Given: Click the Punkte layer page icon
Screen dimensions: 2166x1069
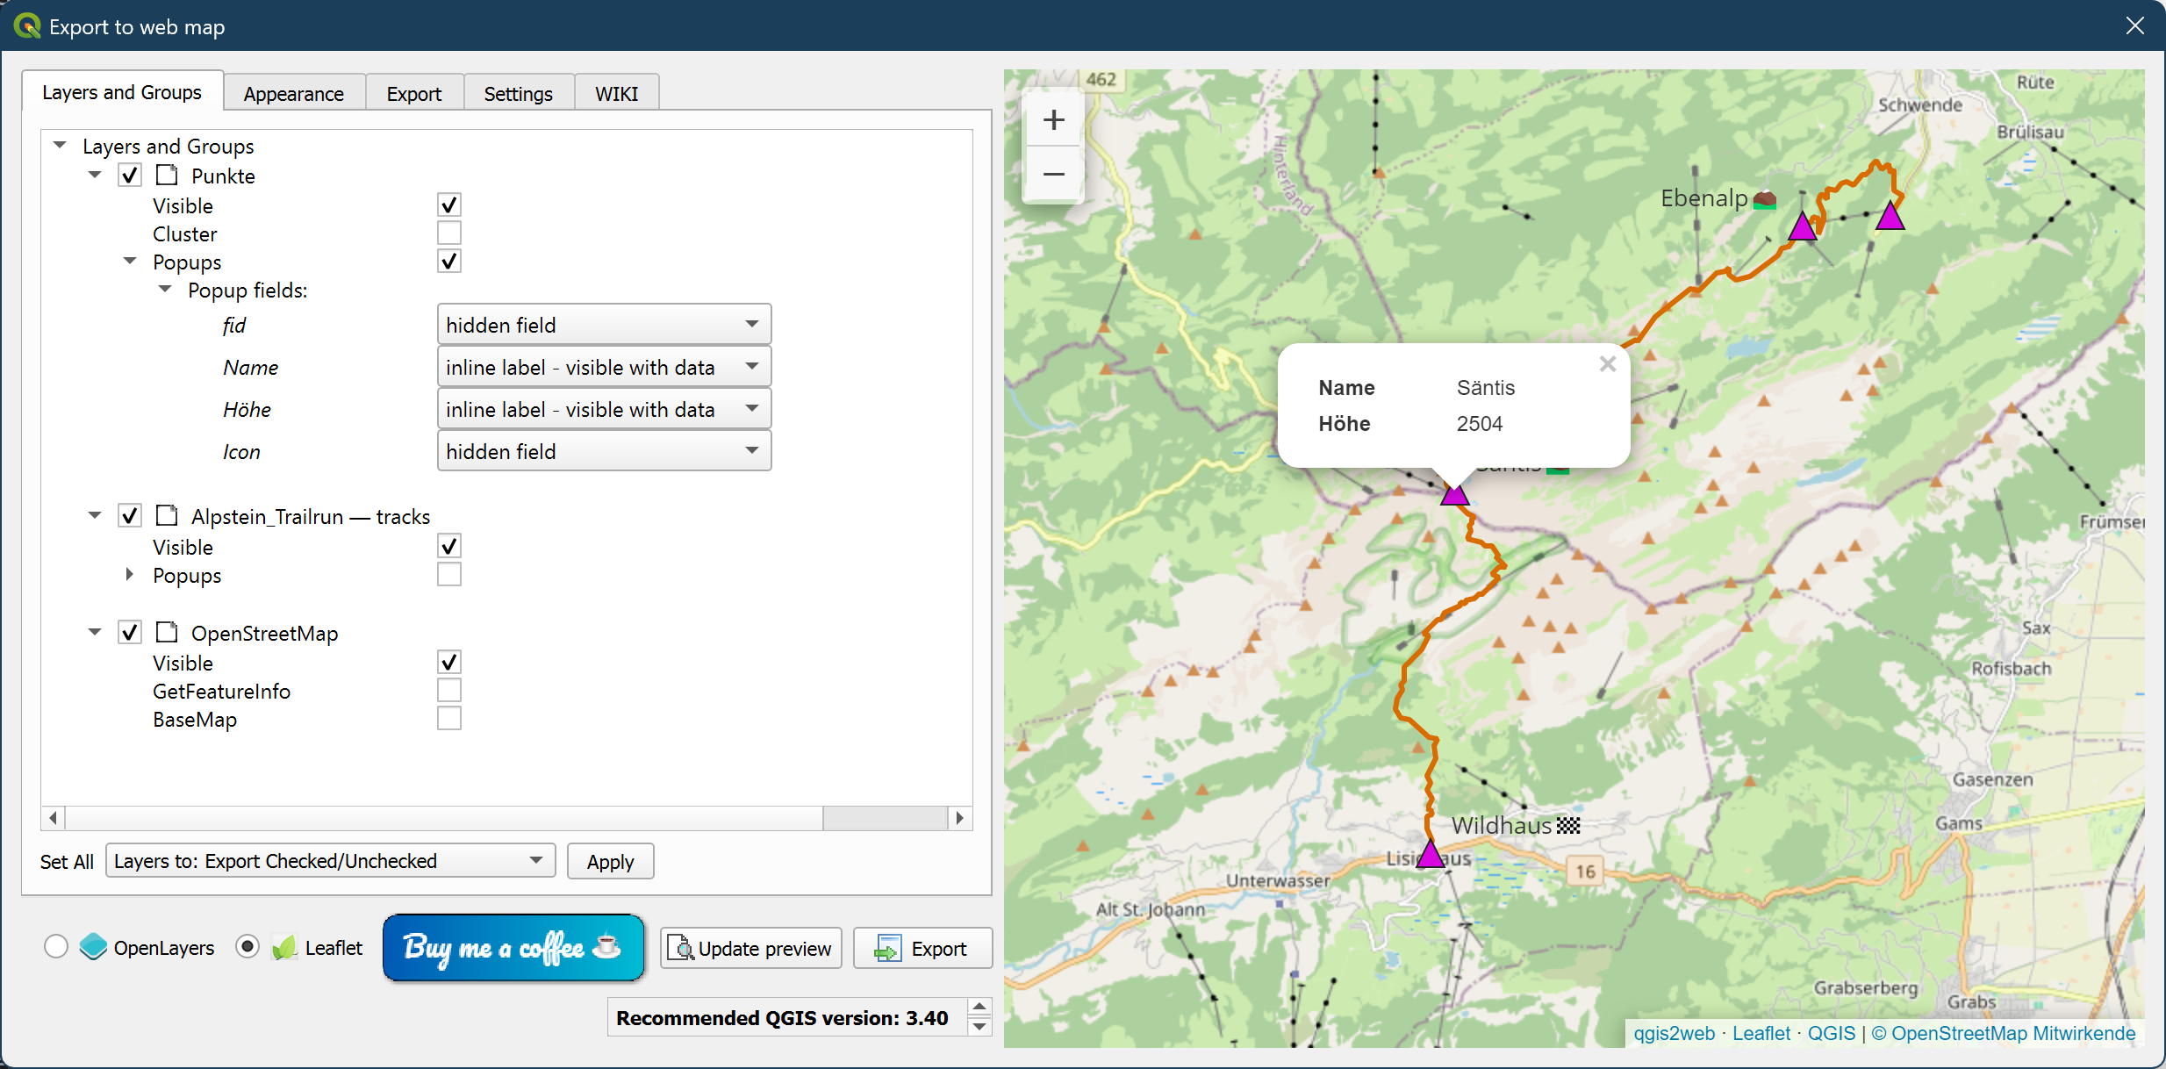Looking at the screenshot, I should [x=167, y=176].
